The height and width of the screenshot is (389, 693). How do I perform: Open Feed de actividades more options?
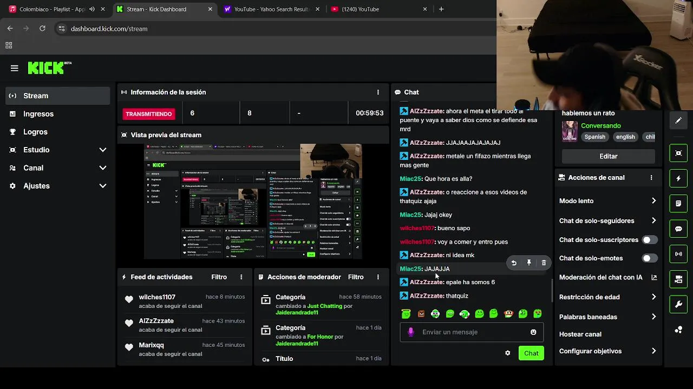coord(241,277)
